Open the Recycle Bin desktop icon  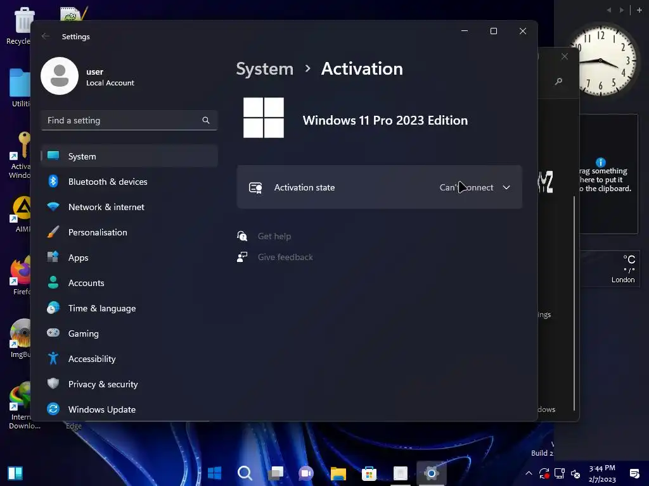(21, 25)
